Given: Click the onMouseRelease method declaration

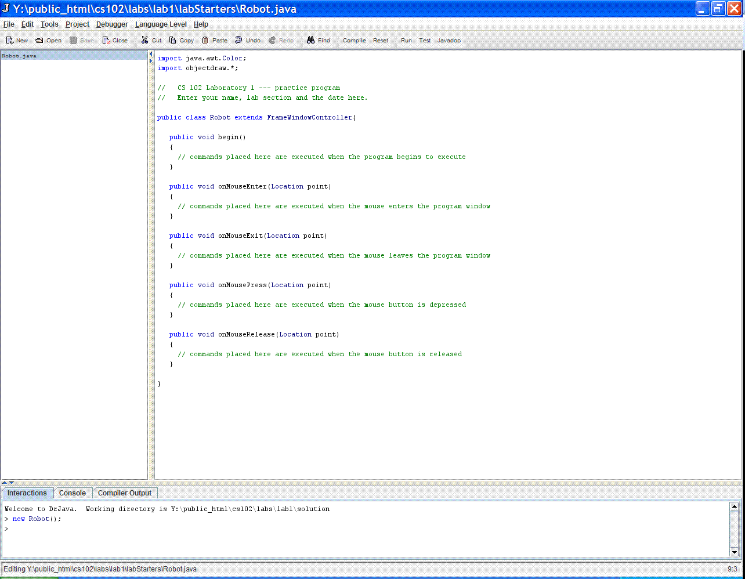Looking at the screenshot, I should (254, 334).
